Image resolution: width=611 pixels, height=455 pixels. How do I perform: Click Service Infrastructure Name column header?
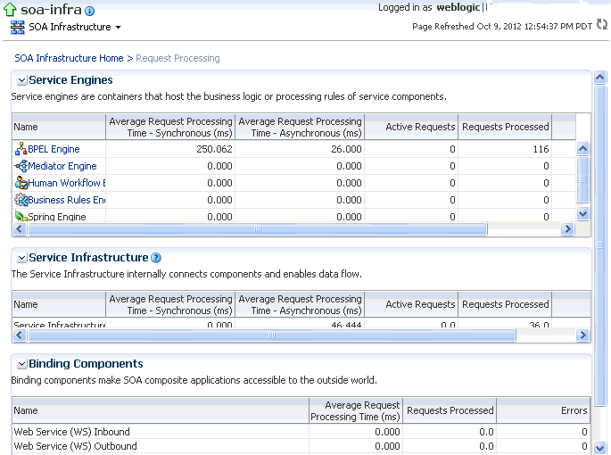(59, 304)
